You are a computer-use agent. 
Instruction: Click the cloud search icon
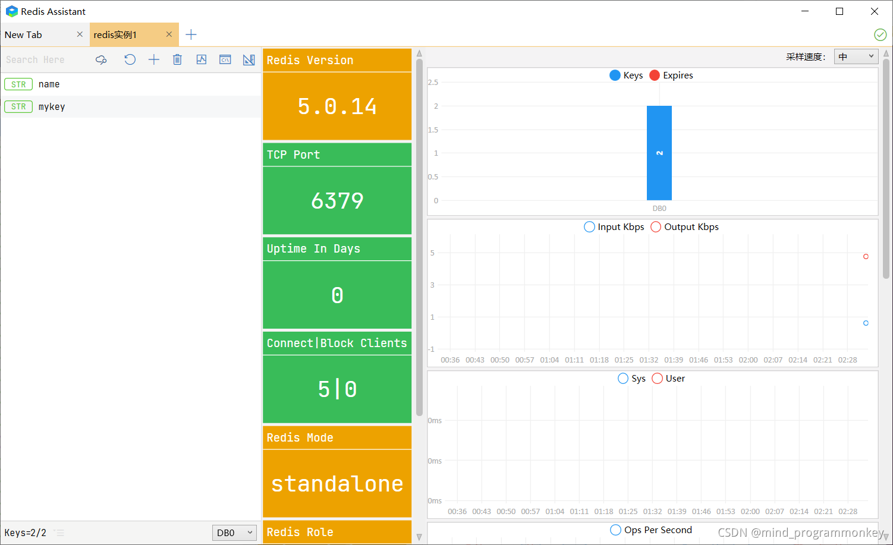coord(101,59)
